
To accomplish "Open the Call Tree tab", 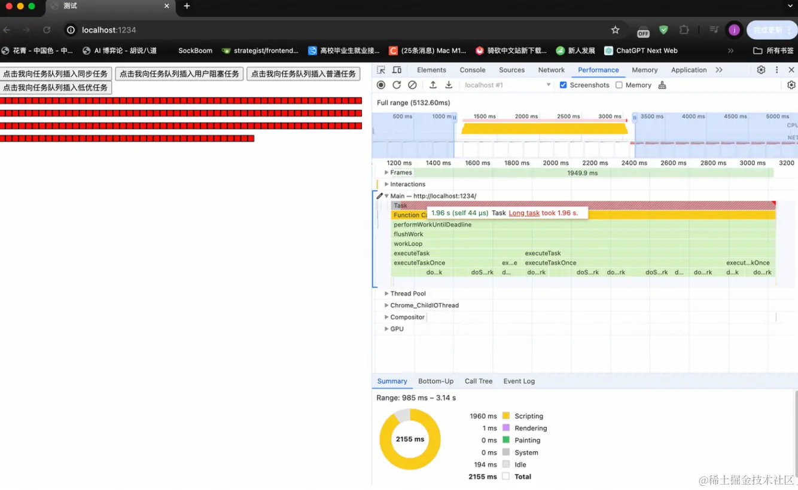I will tap(479, 381).
